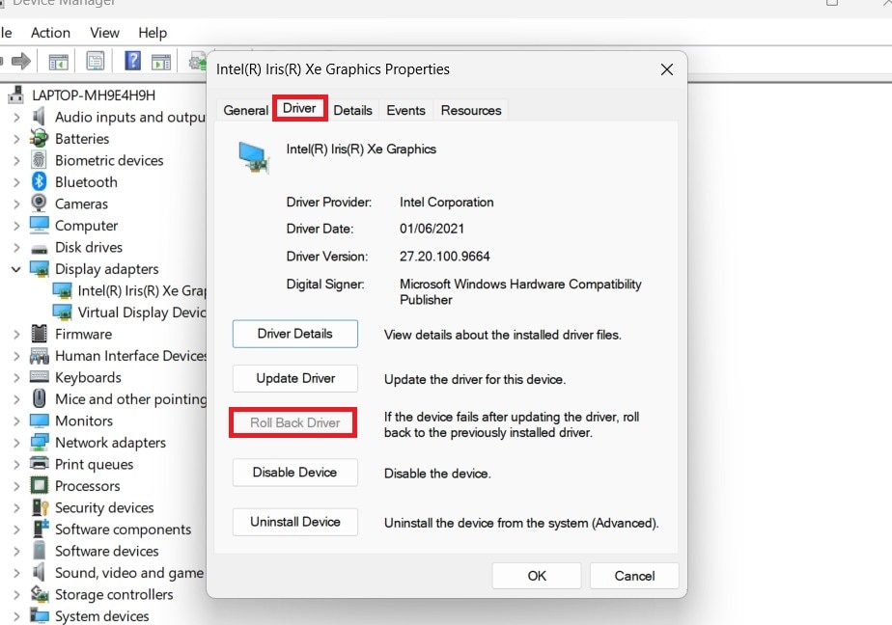
Task: Open the View menu
Action: pyautogui.click(x=104, y=33)
